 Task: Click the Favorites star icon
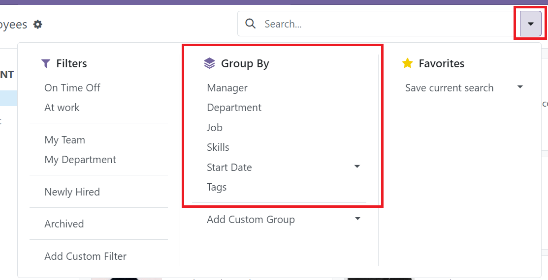[x=407, y=63]
